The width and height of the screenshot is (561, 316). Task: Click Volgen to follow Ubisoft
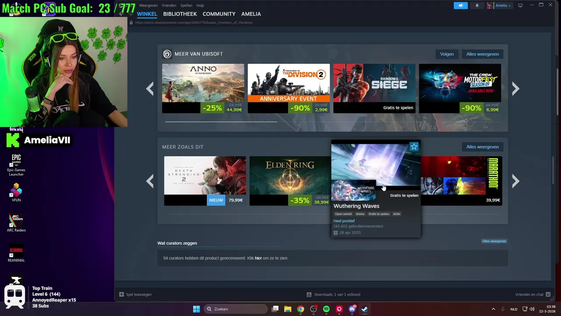[x=447, y=54]
